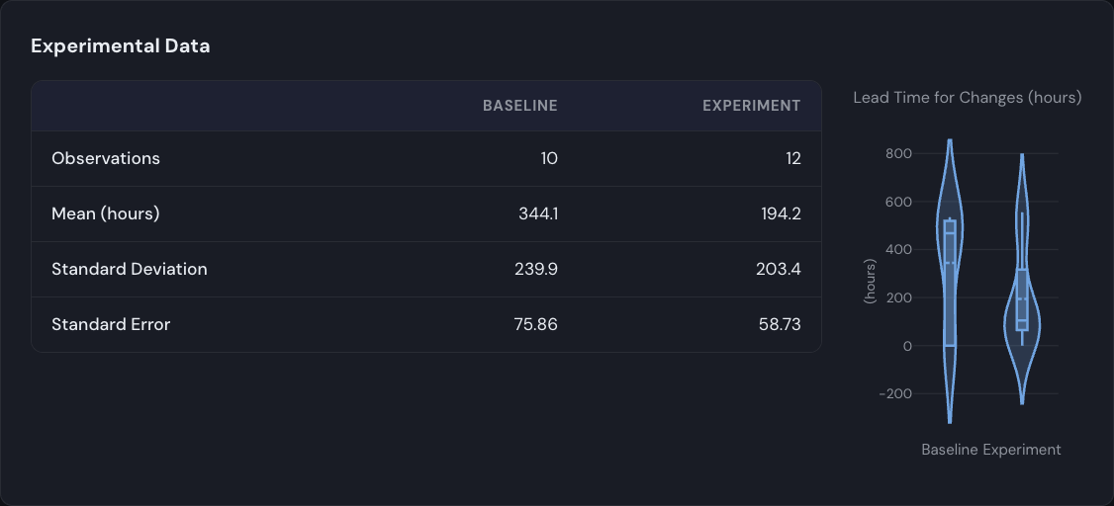1114x506 pixels.
Task: Select Experiment standard error 58.73
Action: (780, 324)
